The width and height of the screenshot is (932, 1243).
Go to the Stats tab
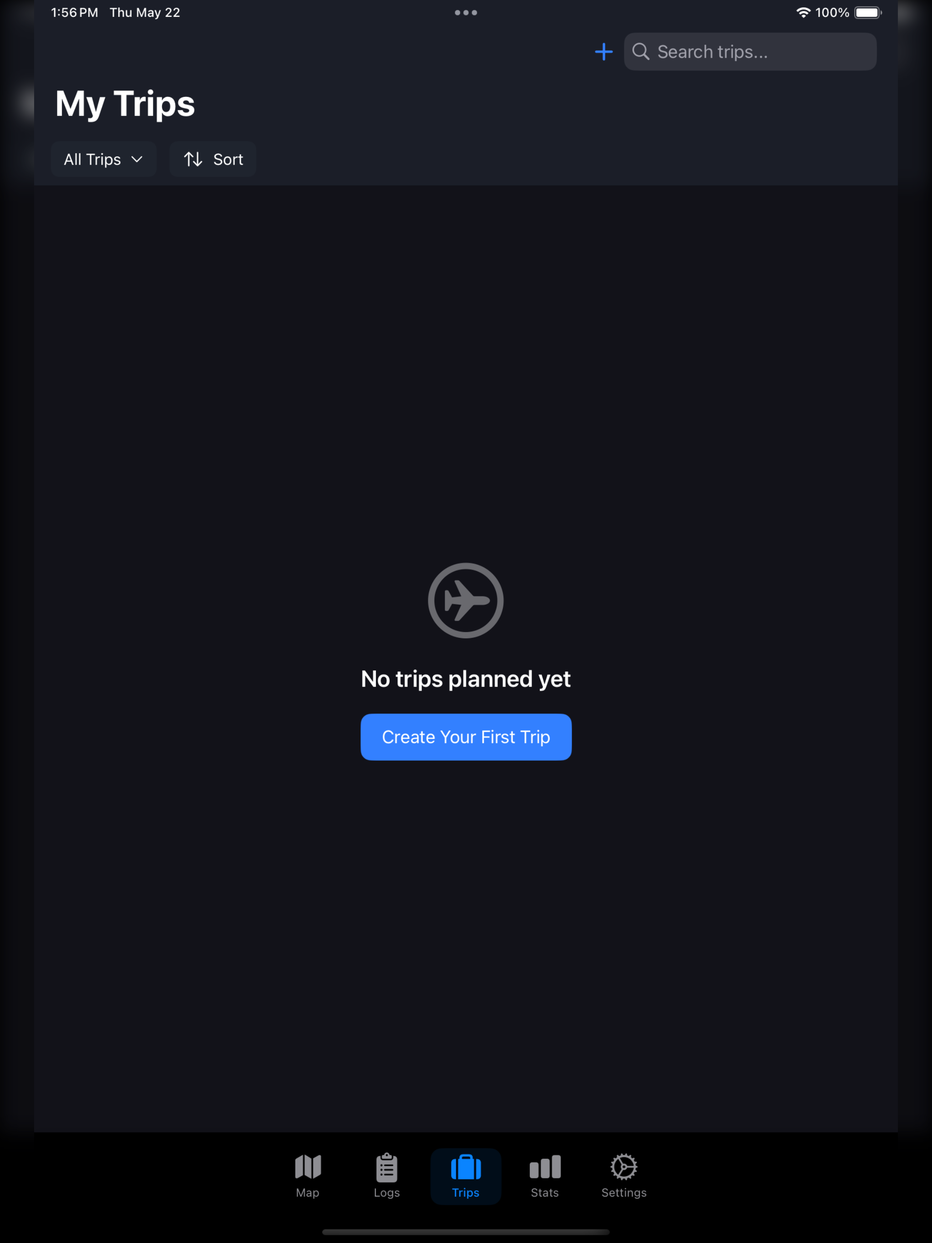[545, 1176]
